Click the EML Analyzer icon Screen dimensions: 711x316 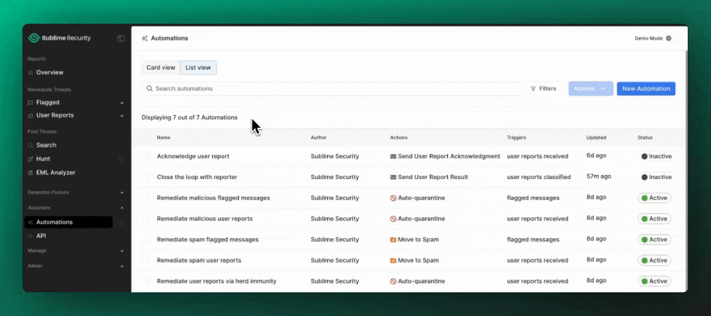click(x=30, y=172)
